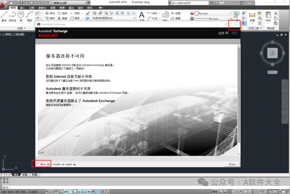Click the 上 top face of the ViewCube
This screenshot has width=290, height=194.
273,53
